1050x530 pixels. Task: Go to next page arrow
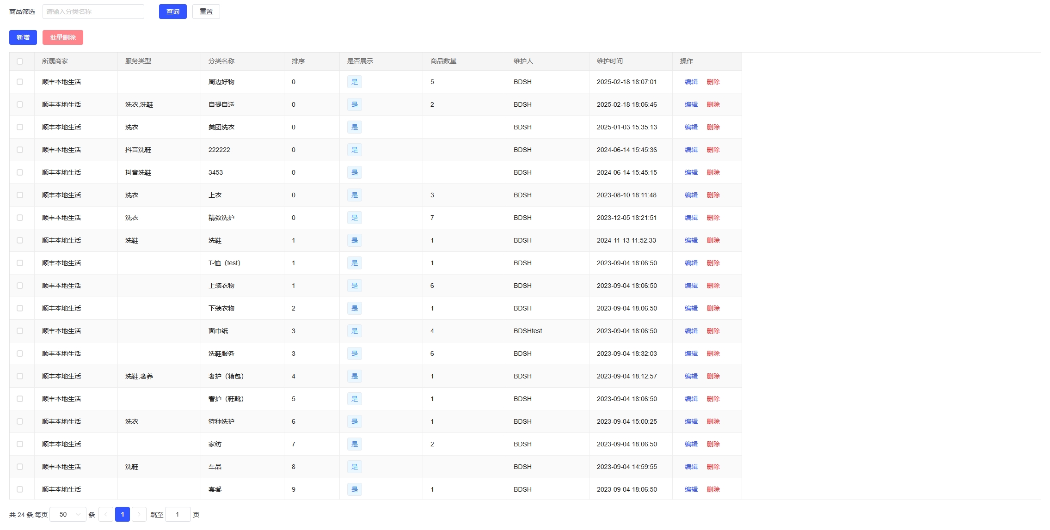tap(139, 514)
